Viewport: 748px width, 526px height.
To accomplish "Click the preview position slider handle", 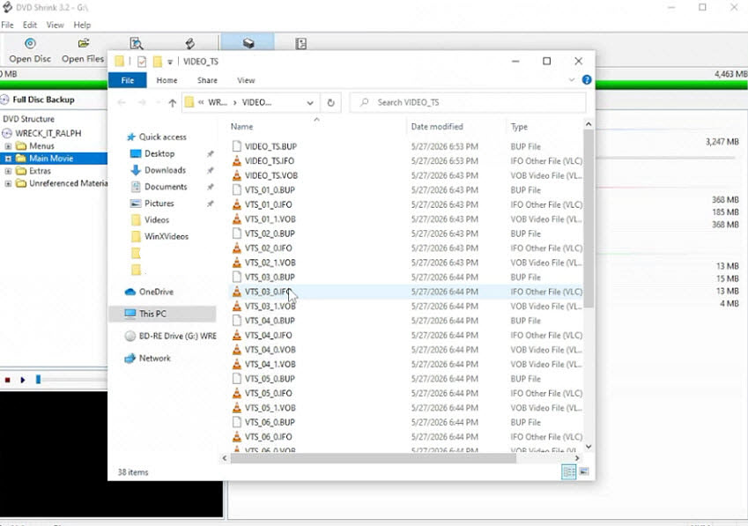I will point(38,380).
